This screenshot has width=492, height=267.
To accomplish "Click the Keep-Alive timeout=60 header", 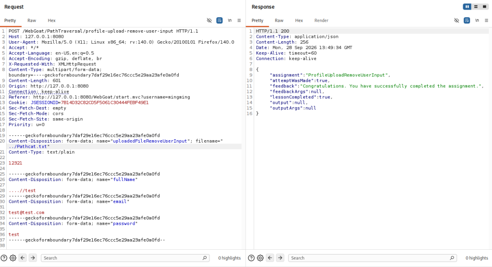I will click(x=286, y=53).
